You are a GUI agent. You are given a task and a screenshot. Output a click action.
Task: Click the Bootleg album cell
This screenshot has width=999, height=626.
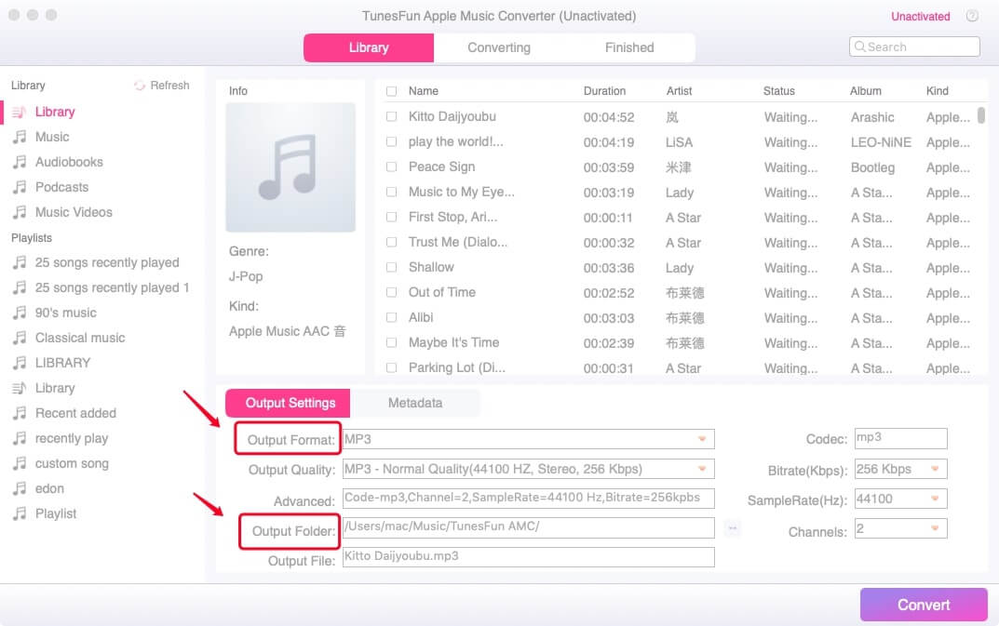872,167
